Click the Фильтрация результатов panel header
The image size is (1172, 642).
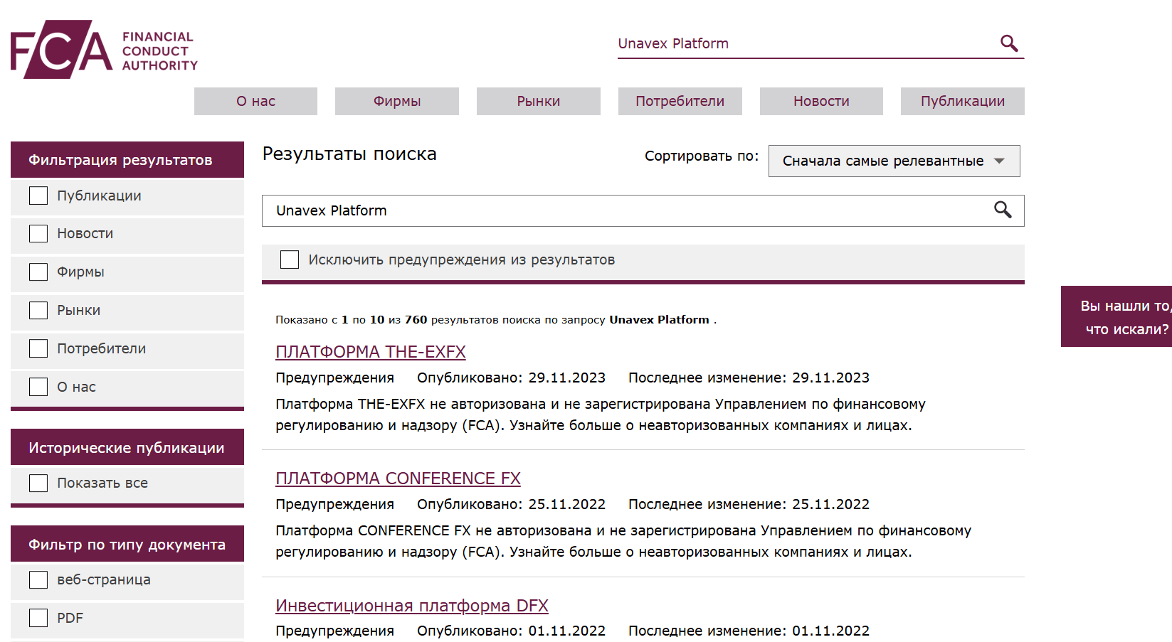(127, 160)
